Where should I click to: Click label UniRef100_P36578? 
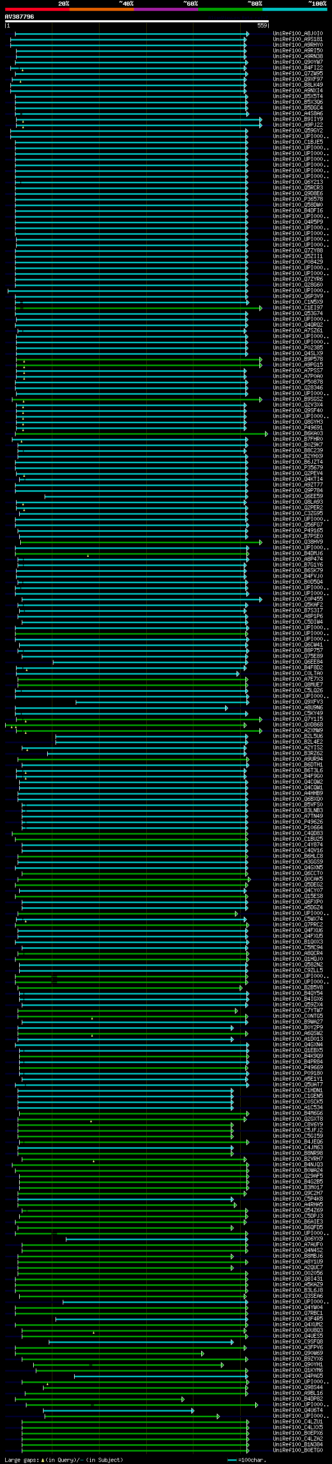[x=298, y=199]
